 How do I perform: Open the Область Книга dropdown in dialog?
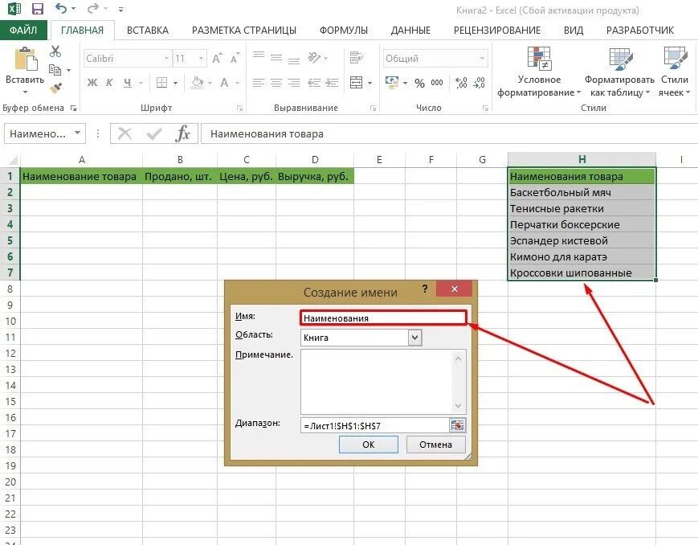tap(415, 338)
